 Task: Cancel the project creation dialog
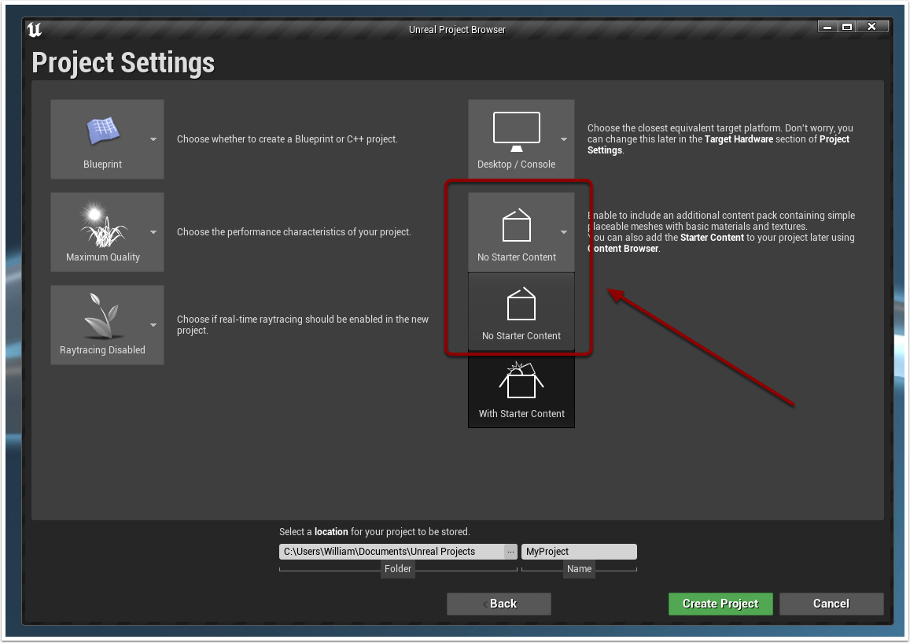click(x=831, y=604)
